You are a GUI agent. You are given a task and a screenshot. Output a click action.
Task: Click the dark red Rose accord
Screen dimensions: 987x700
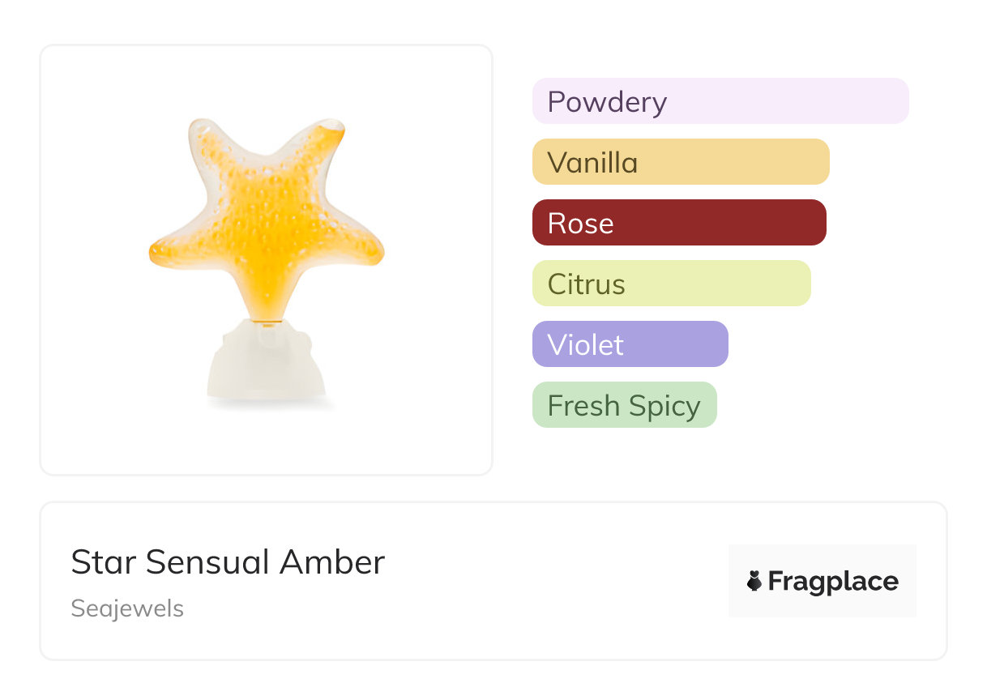(678, 223)
